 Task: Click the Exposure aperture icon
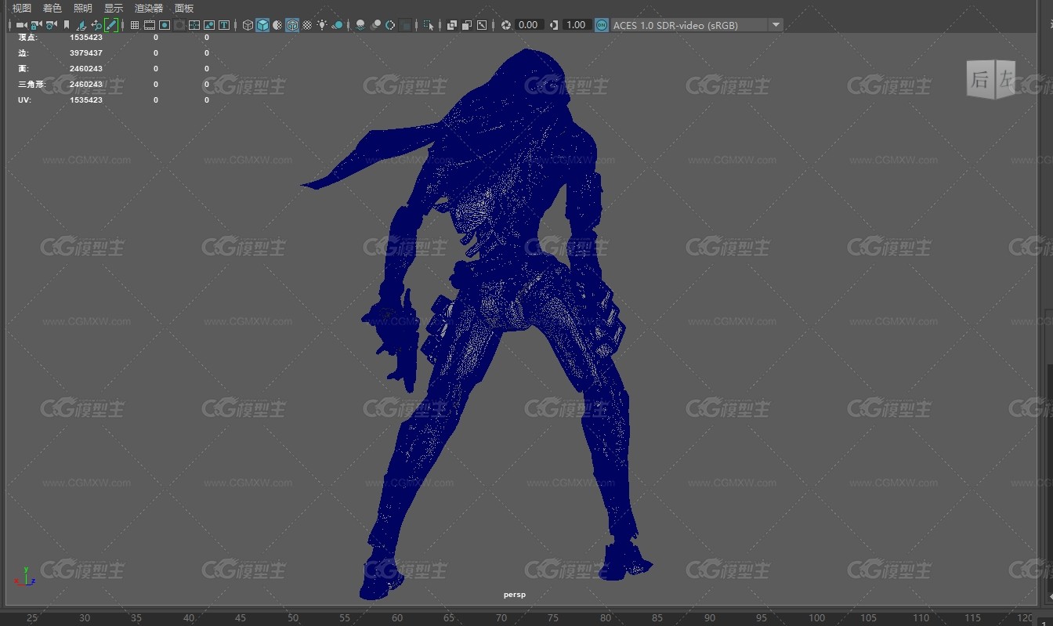pos(506,25)
